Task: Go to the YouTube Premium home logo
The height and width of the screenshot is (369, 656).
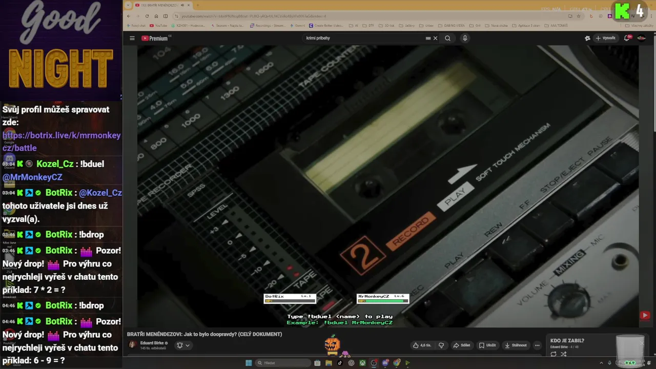Action: tap(156, 38)
